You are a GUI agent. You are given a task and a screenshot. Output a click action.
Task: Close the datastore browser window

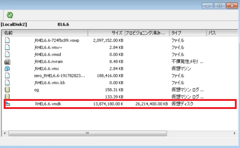232,6
